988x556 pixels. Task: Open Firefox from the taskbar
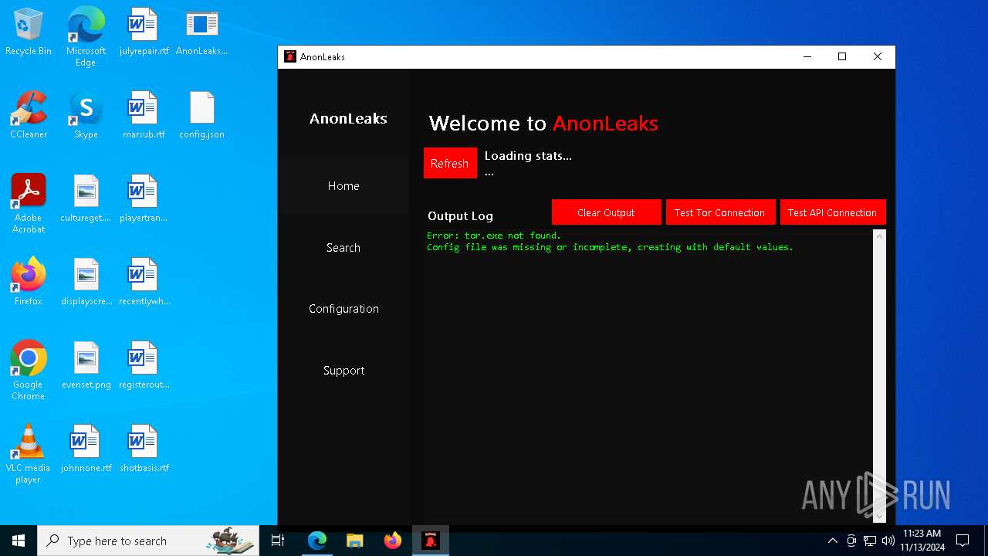[x=392, y=541]
